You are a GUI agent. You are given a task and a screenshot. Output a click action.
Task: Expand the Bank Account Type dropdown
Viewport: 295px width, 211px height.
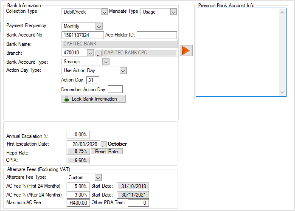point(106,62)
